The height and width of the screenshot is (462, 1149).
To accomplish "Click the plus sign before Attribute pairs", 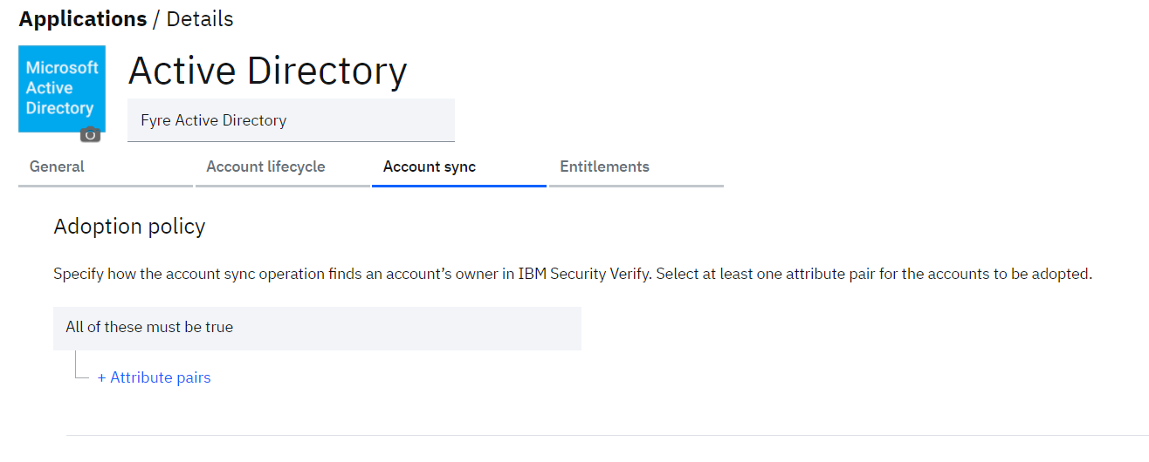I will (x=101, y=378).
